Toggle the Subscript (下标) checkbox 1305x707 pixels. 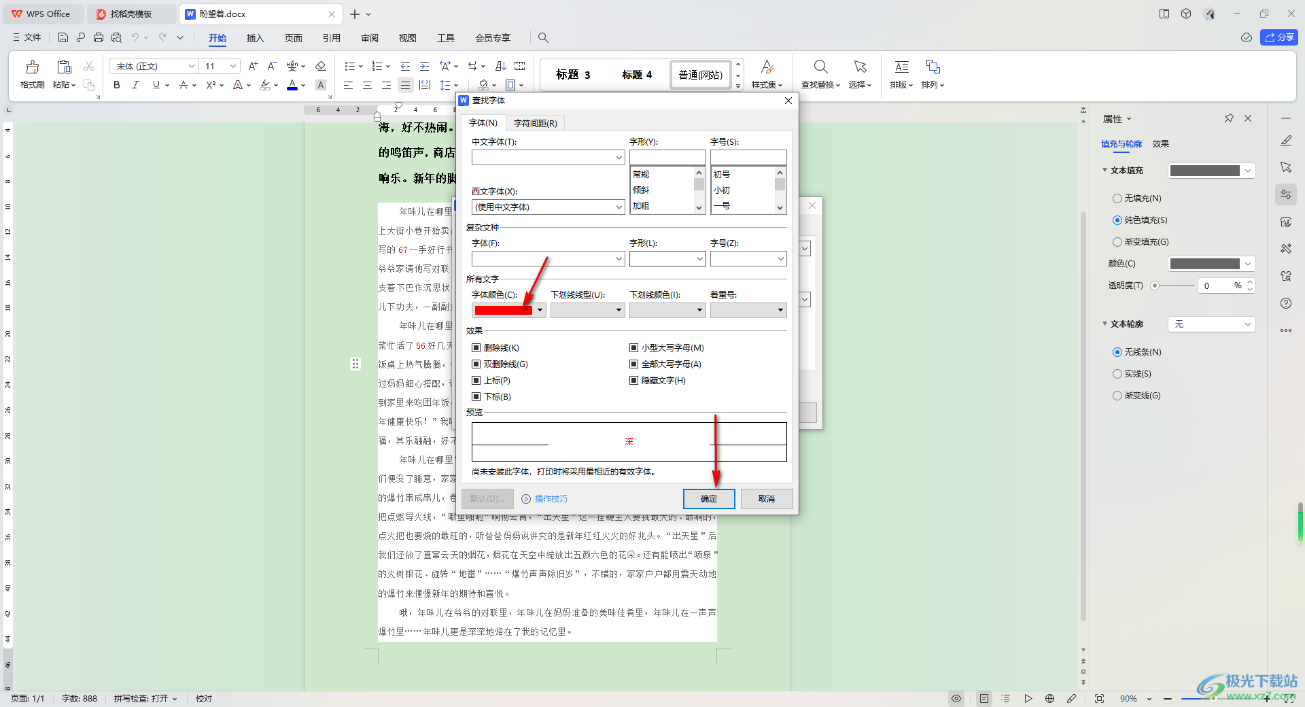pos(476,396)
